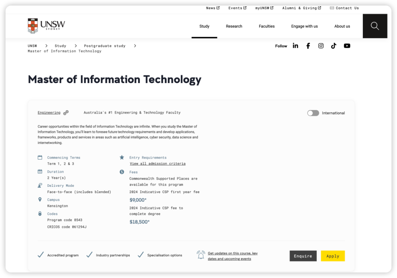Click the calendar icon for Commencing Terms

pos(40,157)
